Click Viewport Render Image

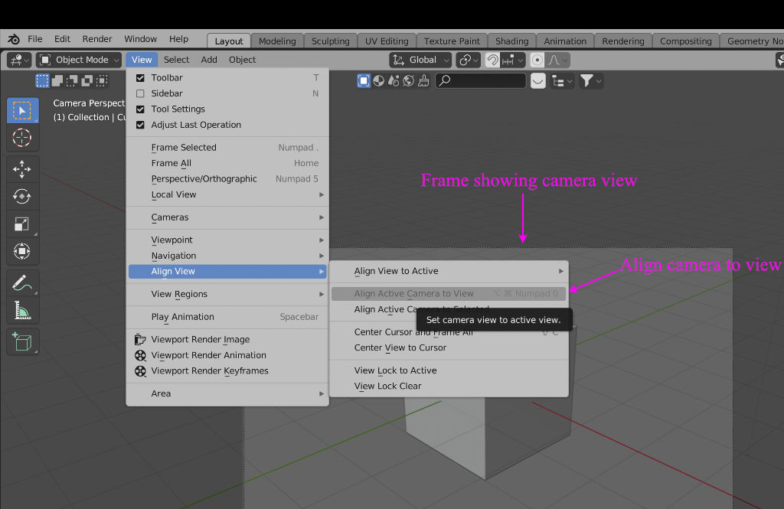pyautogui.click(x=200, y=340)
